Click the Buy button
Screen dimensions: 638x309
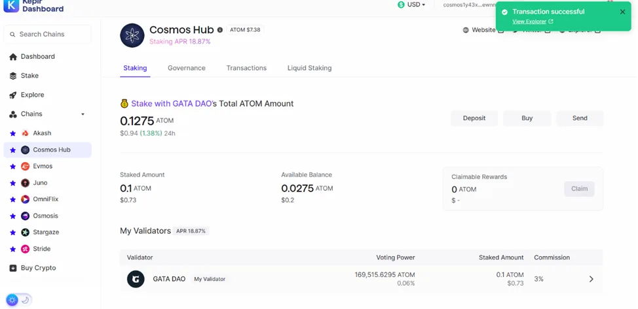[527, 118]
